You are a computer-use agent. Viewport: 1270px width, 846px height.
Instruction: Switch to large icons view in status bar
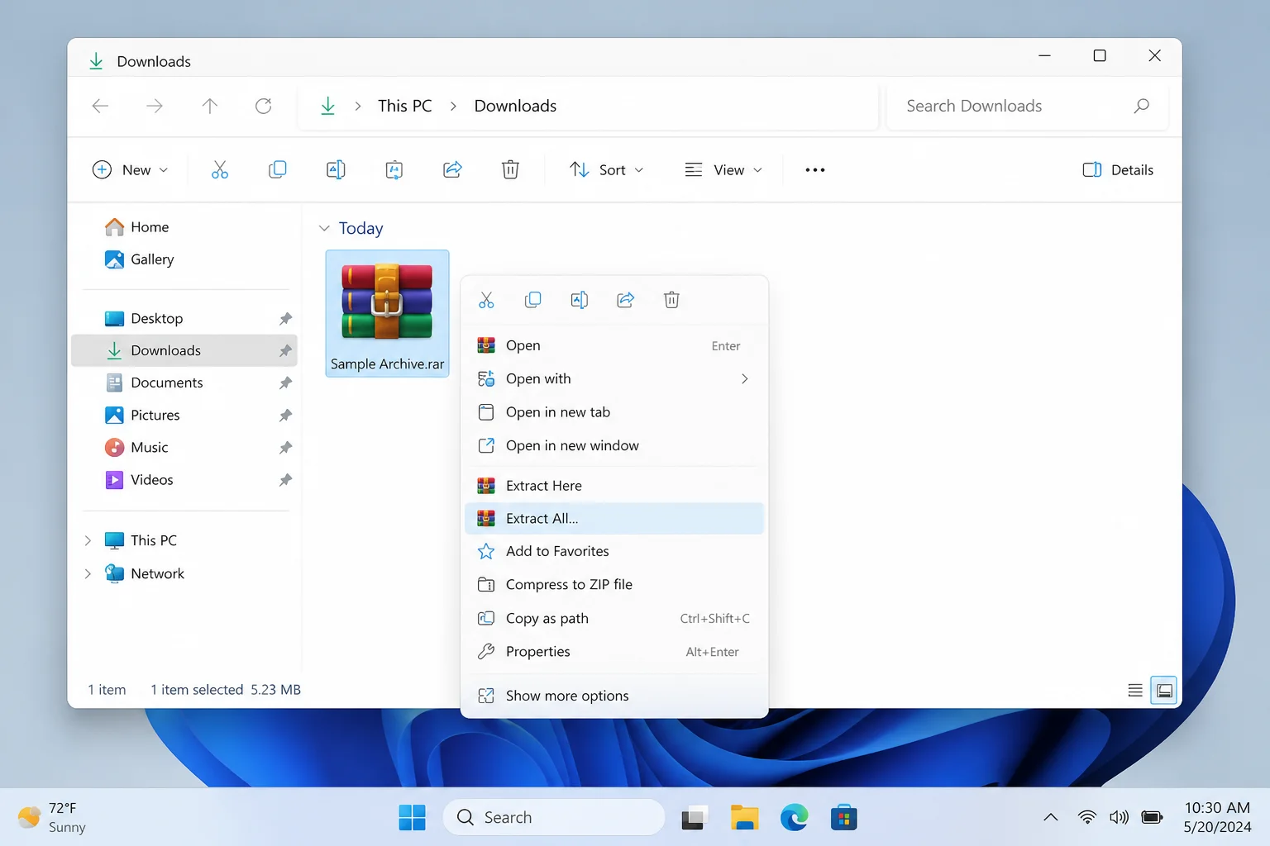[x=1164, y=690]
